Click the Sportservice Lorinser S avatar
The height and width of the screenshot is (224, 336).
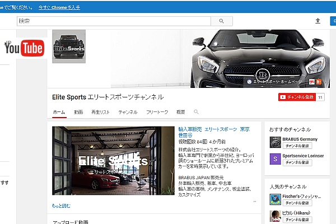click(x=275, y=159)
